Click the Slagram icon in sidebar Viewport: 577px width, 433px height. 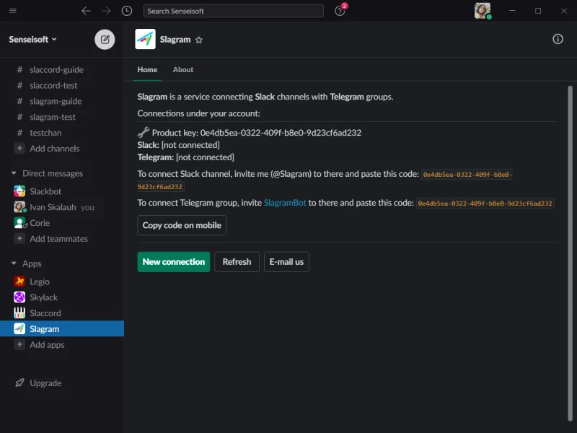[19, 329]
